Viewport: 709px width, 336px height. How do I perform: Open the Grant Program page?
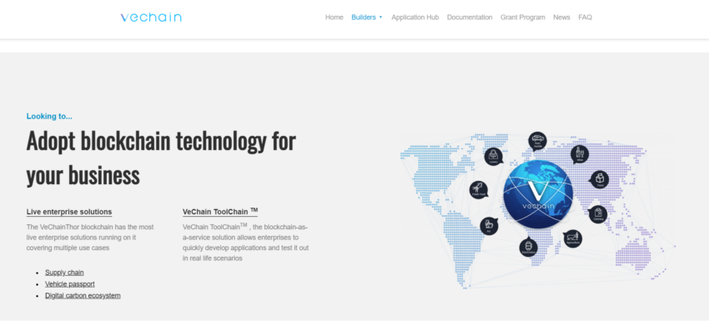pos(523,18)
